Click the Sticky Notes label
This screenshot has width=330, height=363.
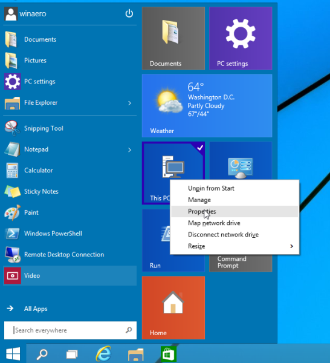point(41,191)
